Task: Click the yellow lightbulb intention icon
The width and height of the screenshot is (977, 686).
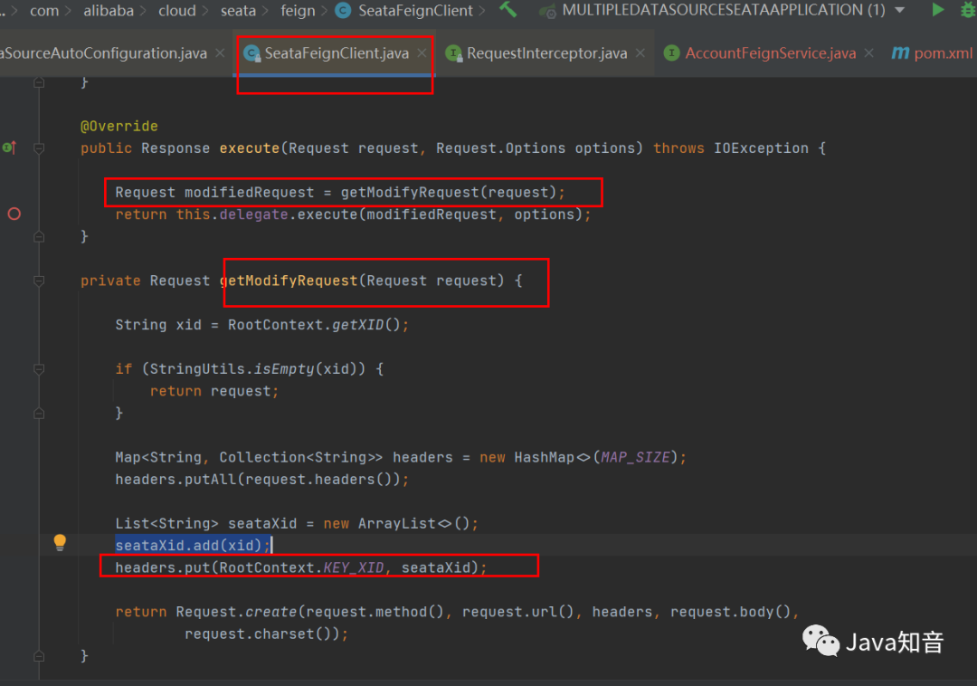Action: [60, 543]
